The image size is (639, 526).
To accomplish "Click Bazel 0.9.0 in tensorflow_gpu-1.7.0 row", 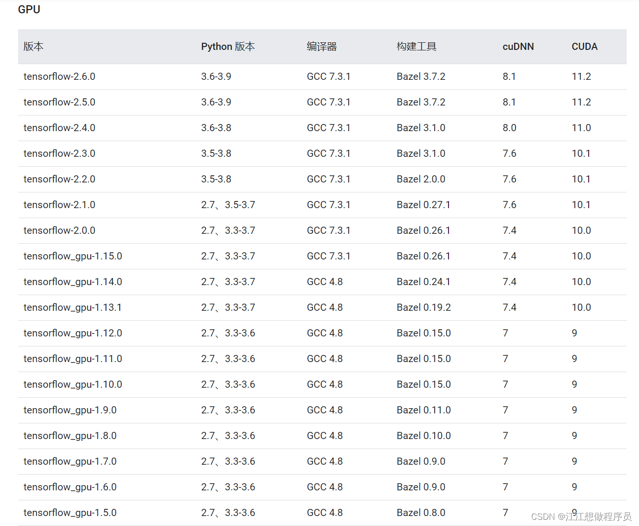I will click(x=421, y=461).
